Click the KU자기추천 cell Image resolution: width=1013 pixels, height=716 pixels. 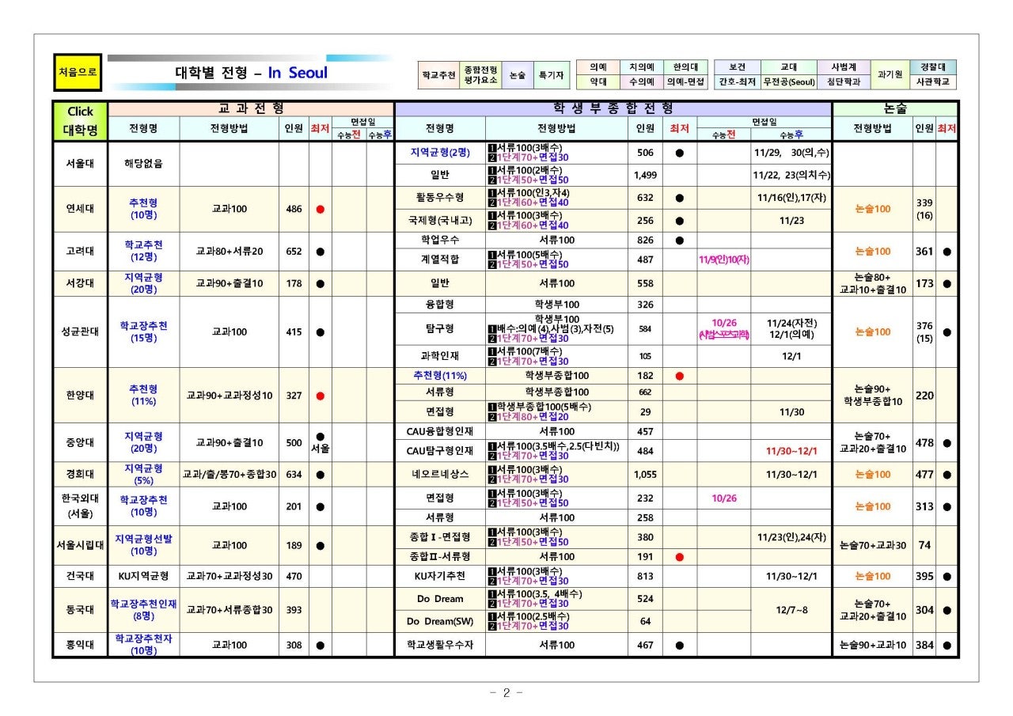[440, 577]
